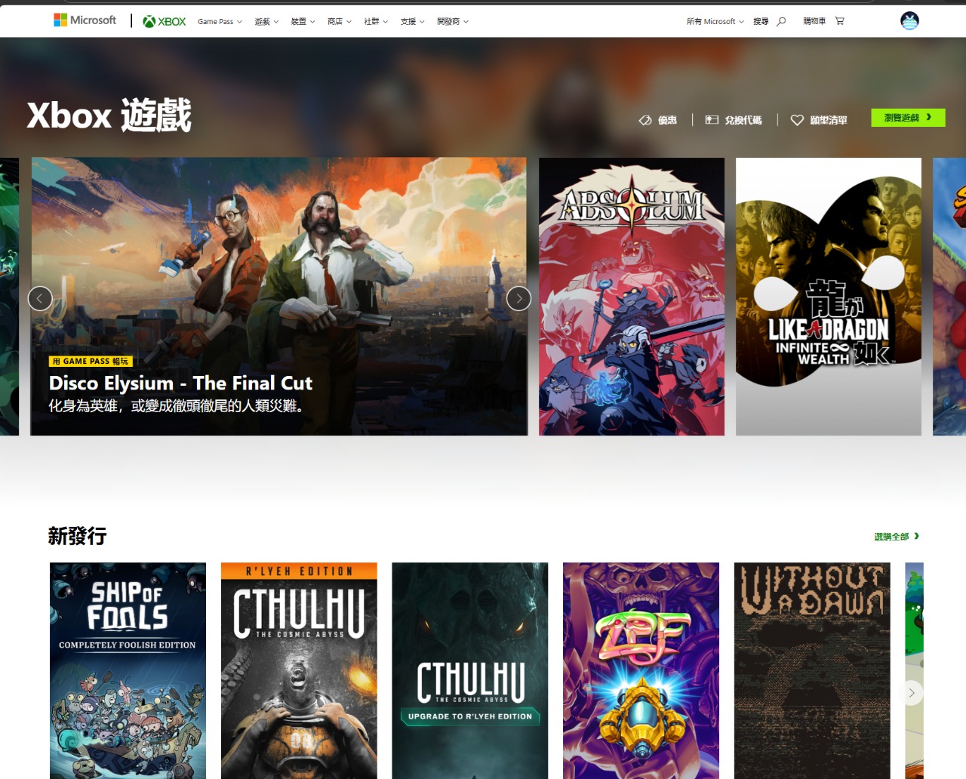The height and width of the screenshot is (779, 966).
Task: Click the redeem code card icon
Action: 712,120
